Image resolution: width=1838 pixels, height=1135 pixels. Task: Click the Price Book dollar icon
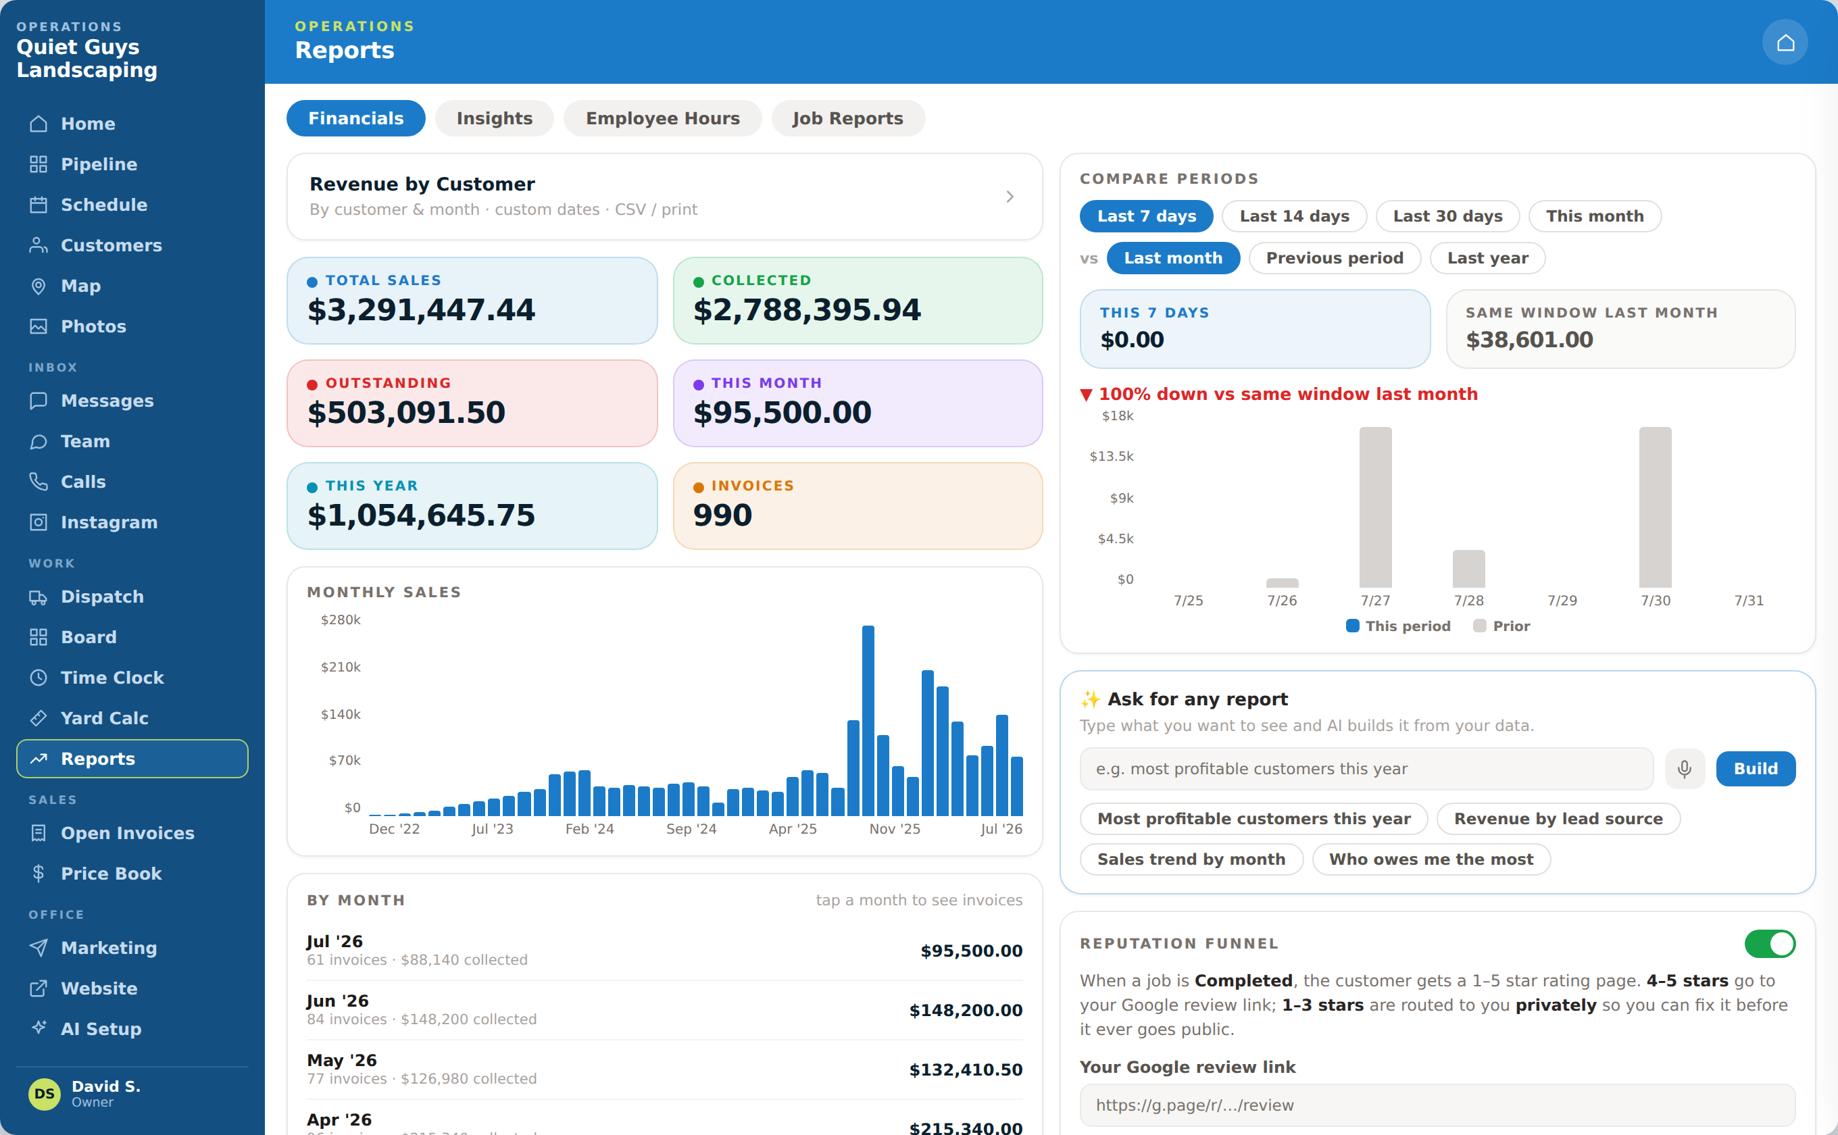point(39,874)
